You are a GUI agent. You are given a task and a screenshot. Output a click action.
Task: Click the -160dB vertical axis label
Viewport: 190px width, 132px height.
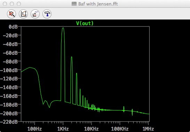[x=9, y=96]
